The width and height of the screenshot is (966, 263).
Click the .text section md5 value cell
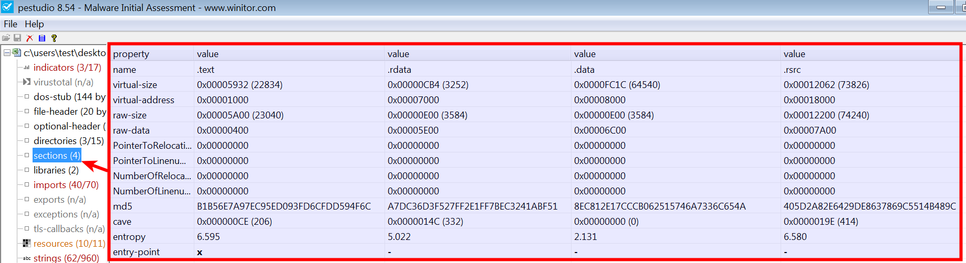(284, 206)
